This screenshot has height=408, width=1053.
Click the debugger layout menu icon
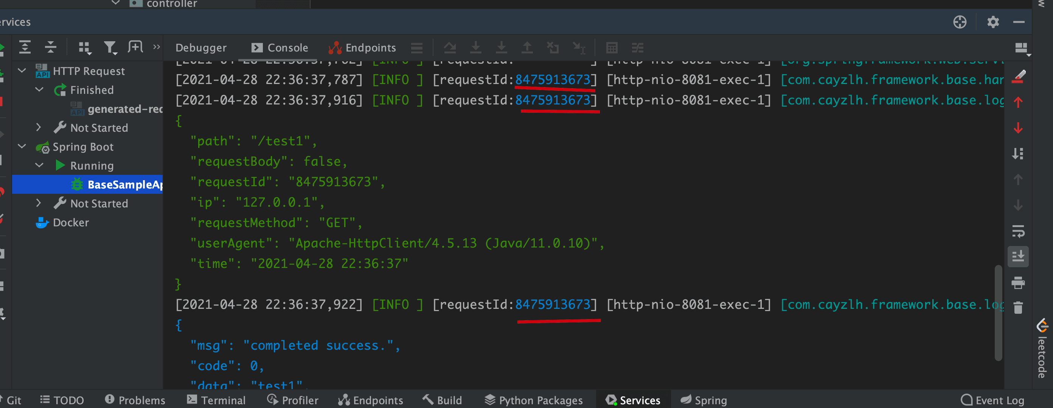pyautogui.click(x=416, y=48)
